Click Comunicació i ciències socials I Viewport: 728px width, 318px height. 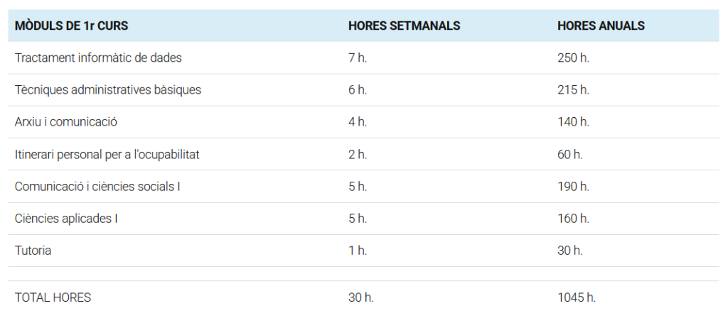[x=97, y=186]
